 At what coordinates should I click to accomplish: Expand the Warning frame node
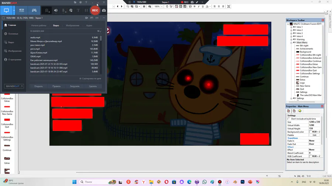(x=291, y=39)
